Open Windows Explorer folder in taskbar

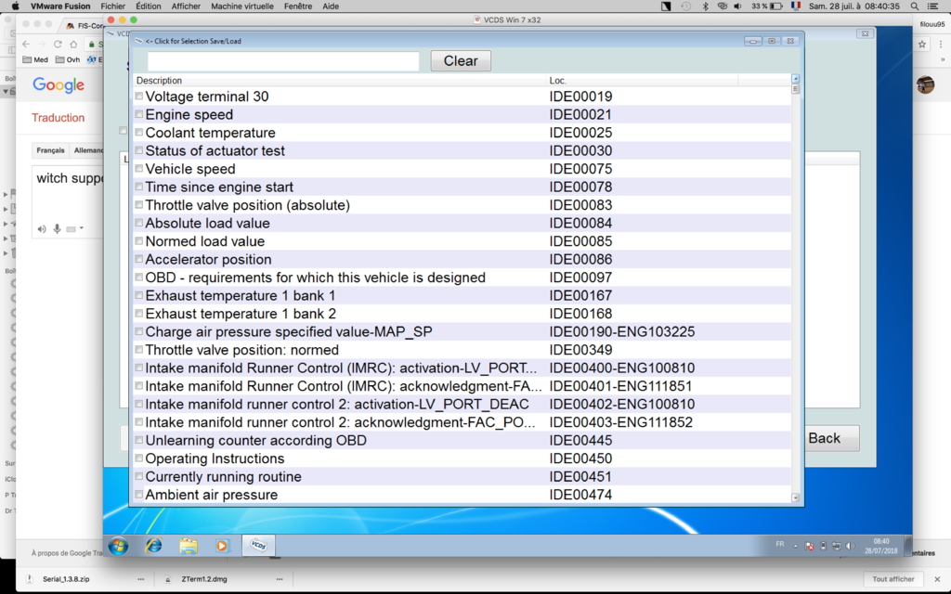(189, 546)
